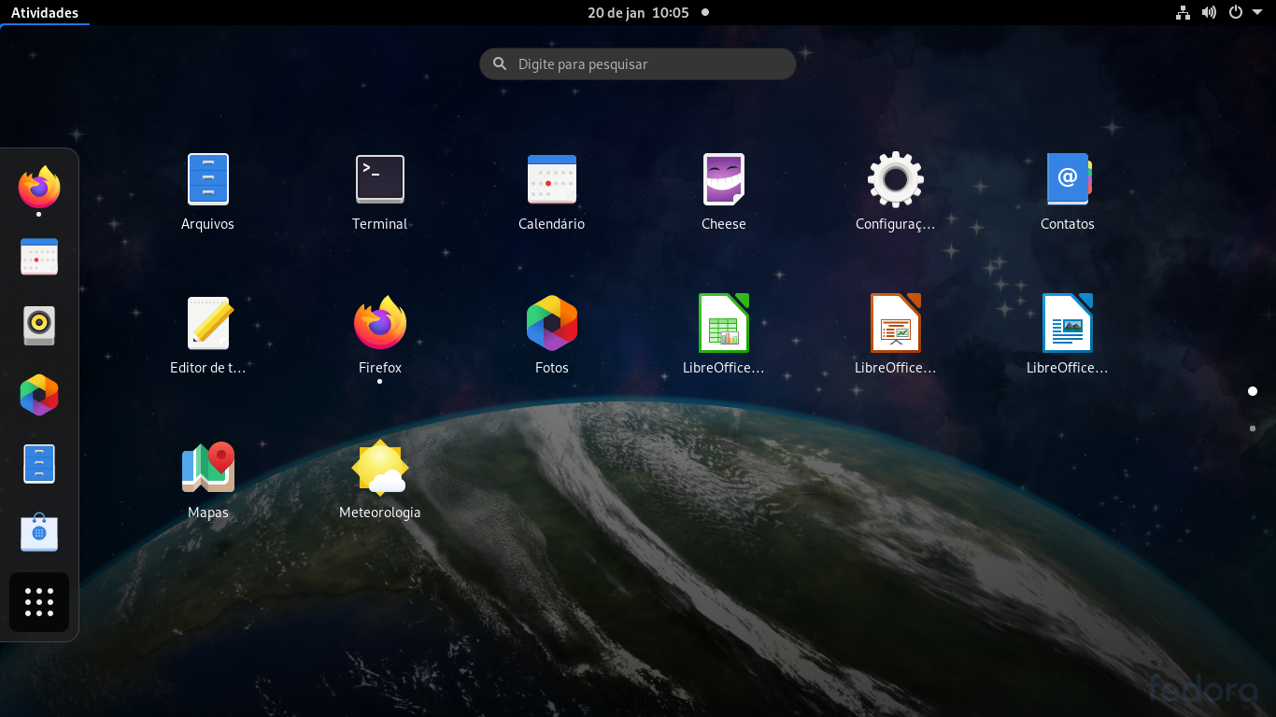Switch to the second app grid page

[x=1252, y=429]
